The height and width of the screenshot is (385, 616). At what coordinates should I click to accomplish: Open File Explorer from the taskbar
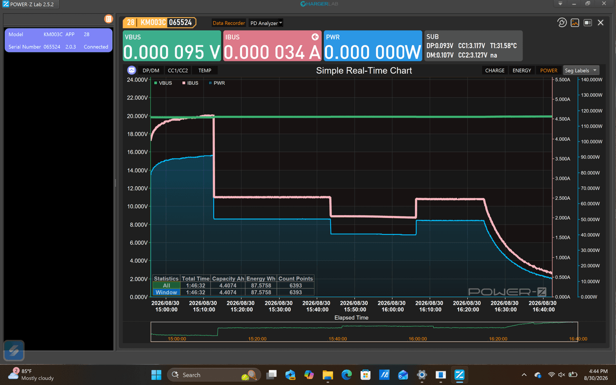point(328,375)
